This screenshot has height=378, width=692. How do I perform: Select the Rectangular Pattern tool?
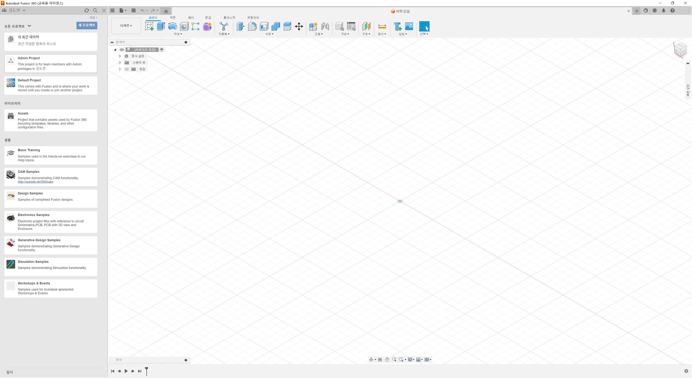point(195,26)
